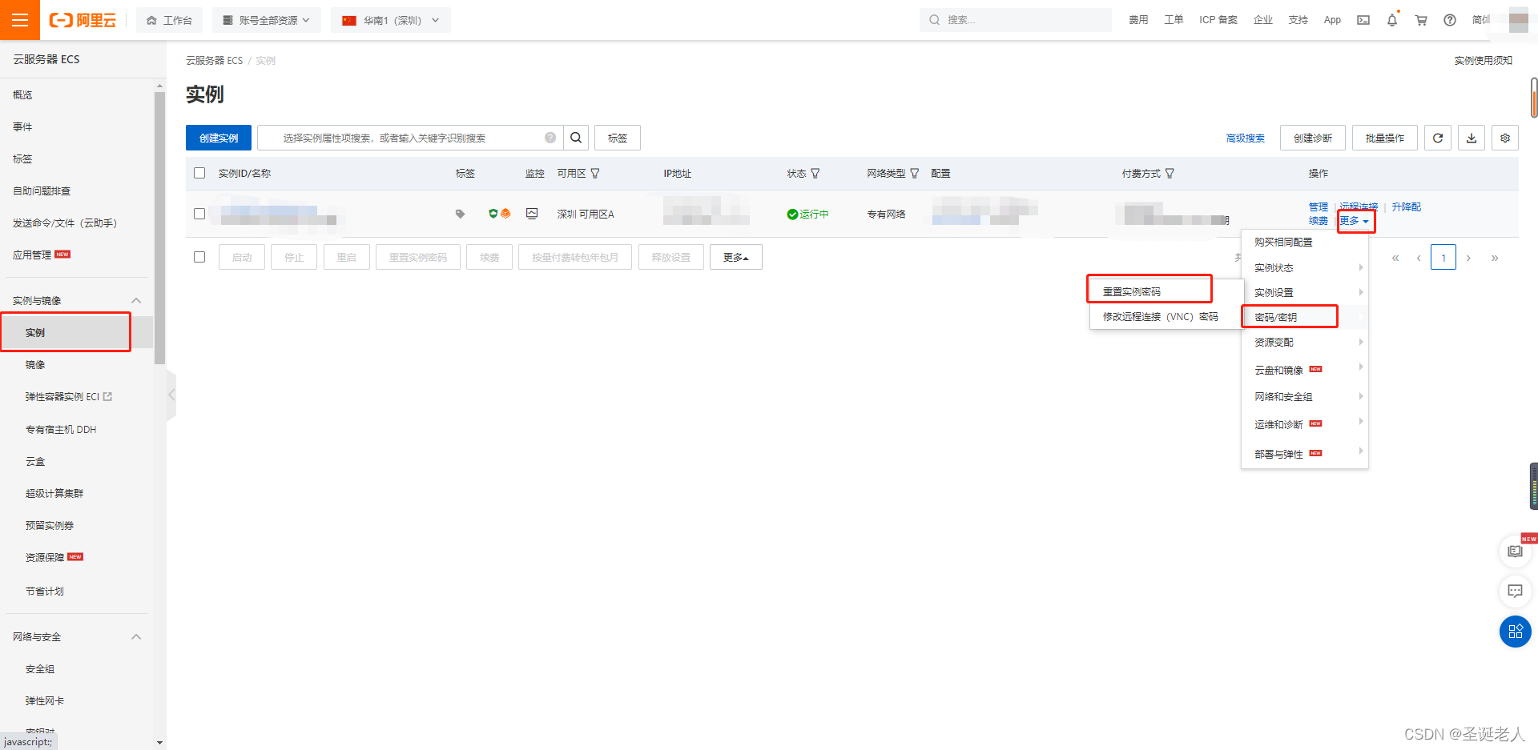The height and width of the screenshot is (750, 1538).
Task: Refresh the instance list
Action: click(1438, 138)
